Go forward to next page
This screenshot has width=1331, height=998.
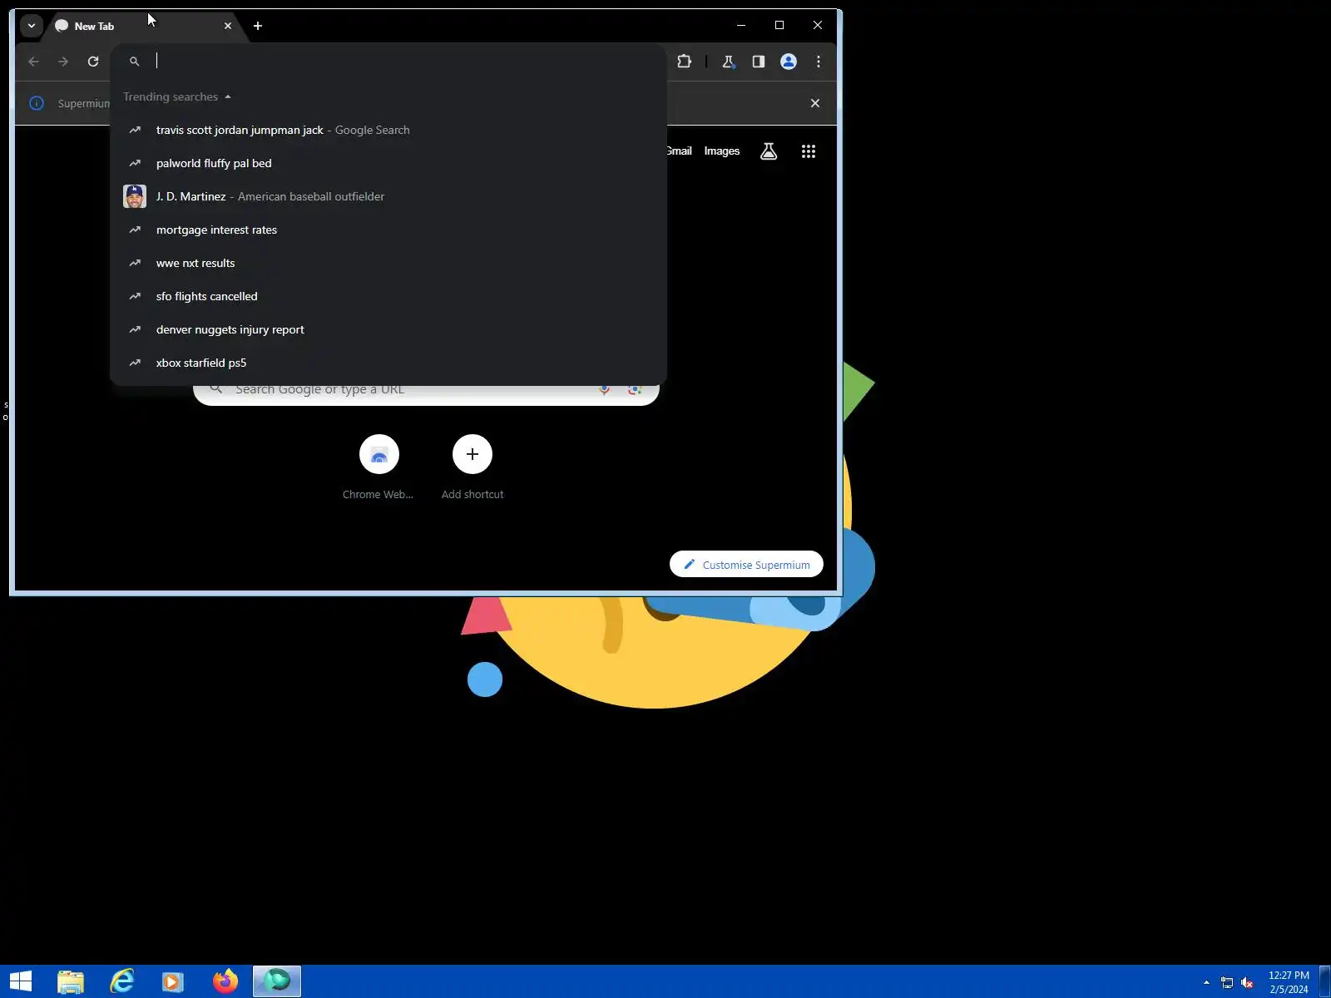tap(63, 62)
